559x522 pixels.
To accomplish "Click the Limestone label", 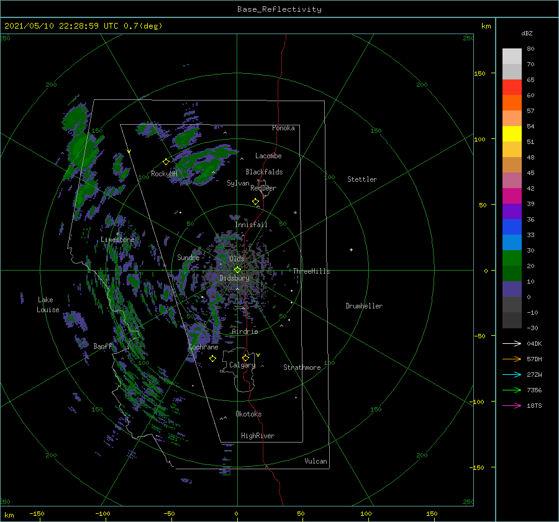I will coord(117,240).
